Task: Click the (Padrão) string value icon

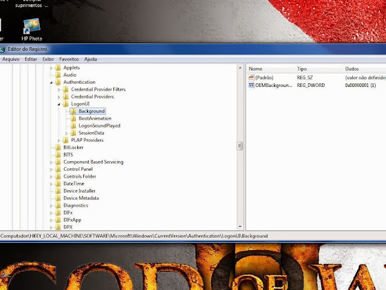Action: click(251, 77)
